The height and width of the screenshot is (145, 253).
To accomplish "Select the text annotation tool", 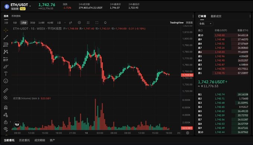I will (x=6, y=74).
